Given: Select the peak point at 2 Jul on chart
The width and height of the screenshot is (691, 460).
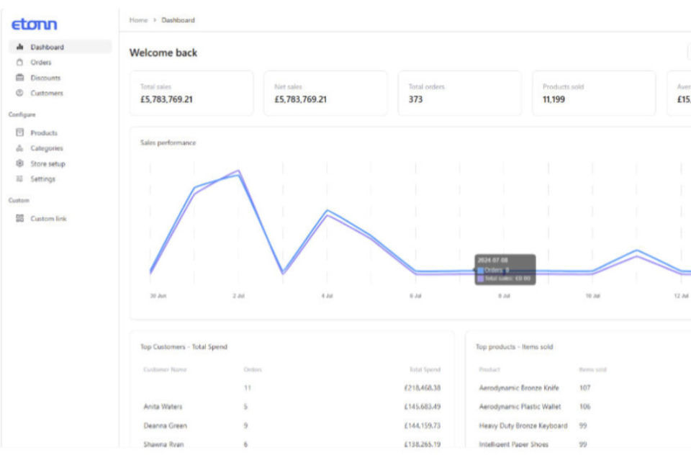Looking at the screenshot, I should pos(238,171).
